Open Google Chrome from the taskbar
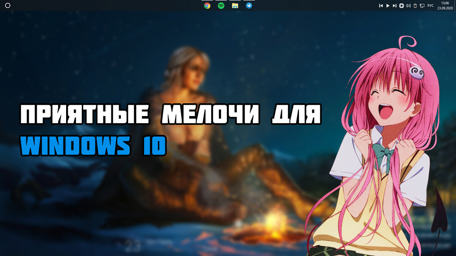 pyautogui.click(x=207, y=6)
